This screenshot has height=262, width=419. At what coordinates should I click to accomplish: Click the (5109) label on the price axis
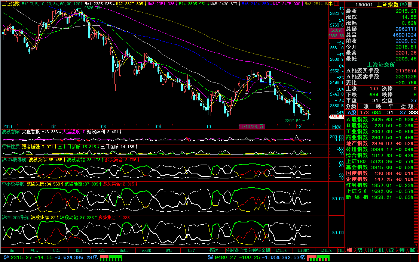336,30
